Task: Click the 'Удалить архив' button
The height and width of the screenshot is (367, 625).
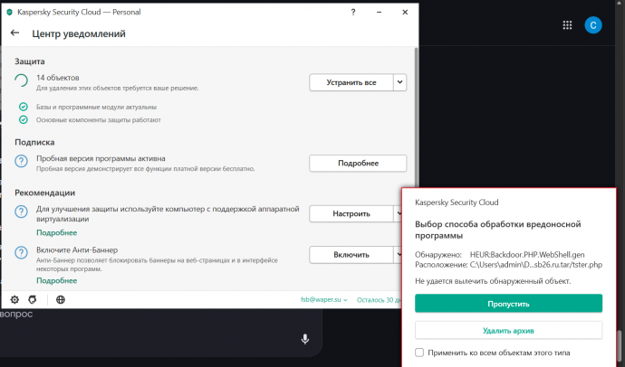Action: click(x=508, y=329)
